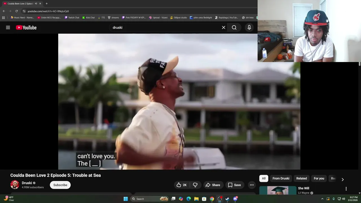Click the browser address bar URL
The width and height of the screenshot is (361, 203).
point(48,11)
